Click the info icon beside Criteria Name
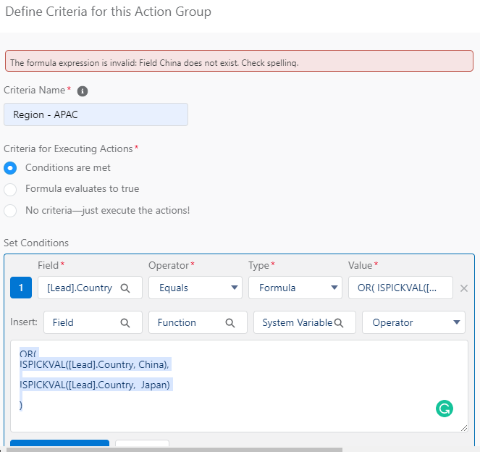480x452 pixels. click(x=82, y=91)
